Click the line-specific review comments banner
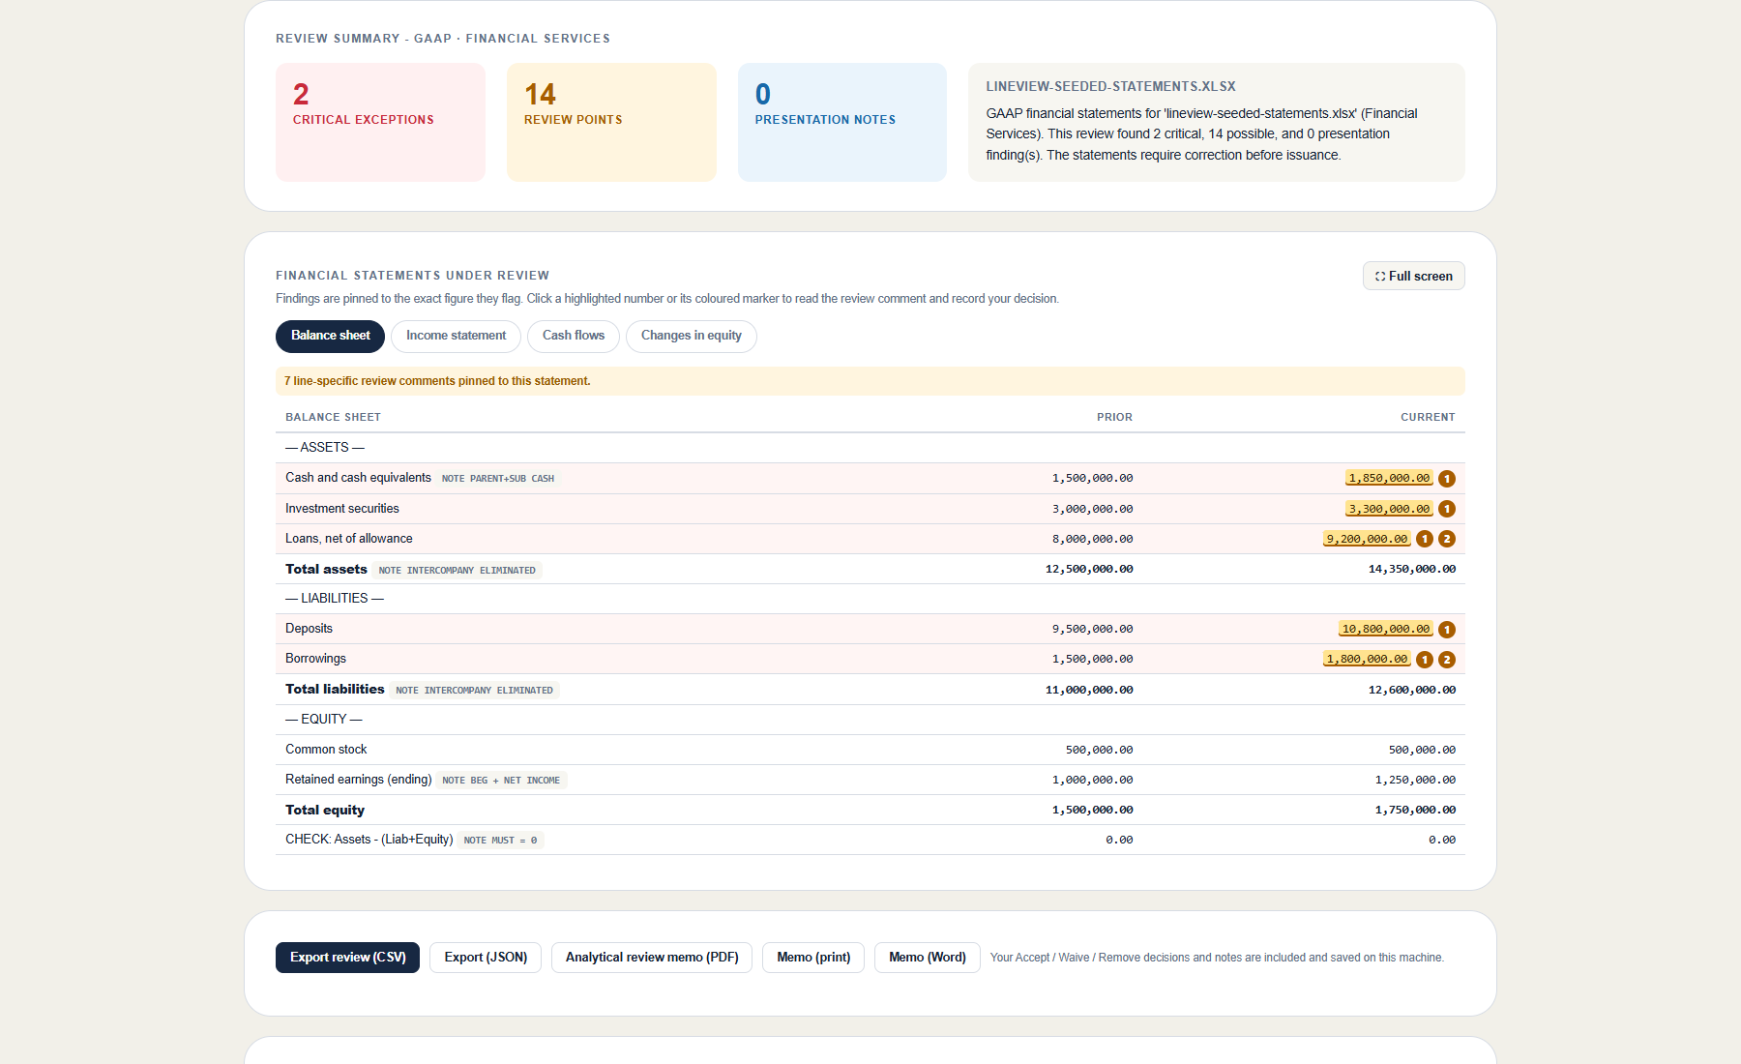The width and height of the screenshot is (1741, 1064). pos(870,381)
